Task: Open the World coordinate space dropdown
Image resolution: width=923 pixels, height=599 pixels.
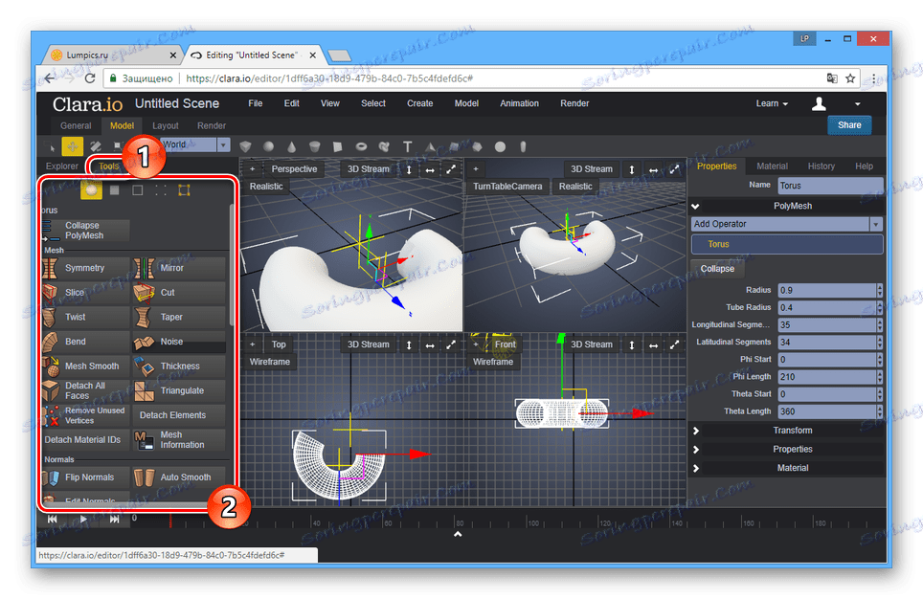Action: tap(223, 144)
